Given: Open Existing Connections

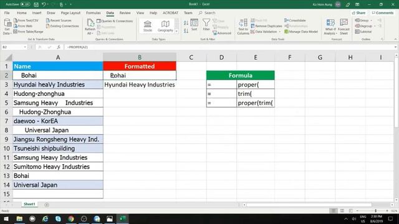Looking at the screenshot, I should coord(62,26).
